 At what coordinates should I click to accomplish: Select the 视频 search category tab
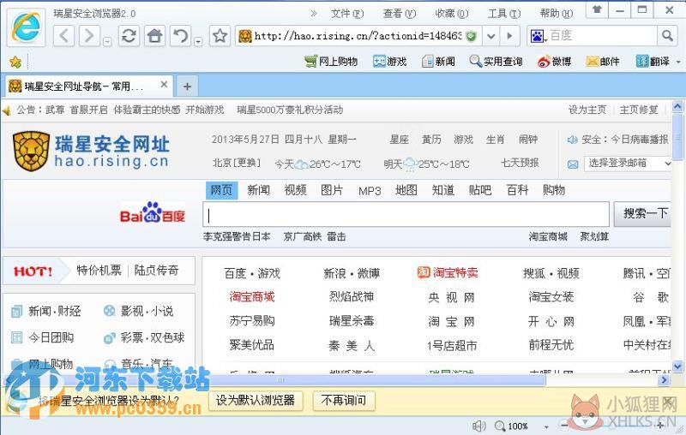[295, 190]
